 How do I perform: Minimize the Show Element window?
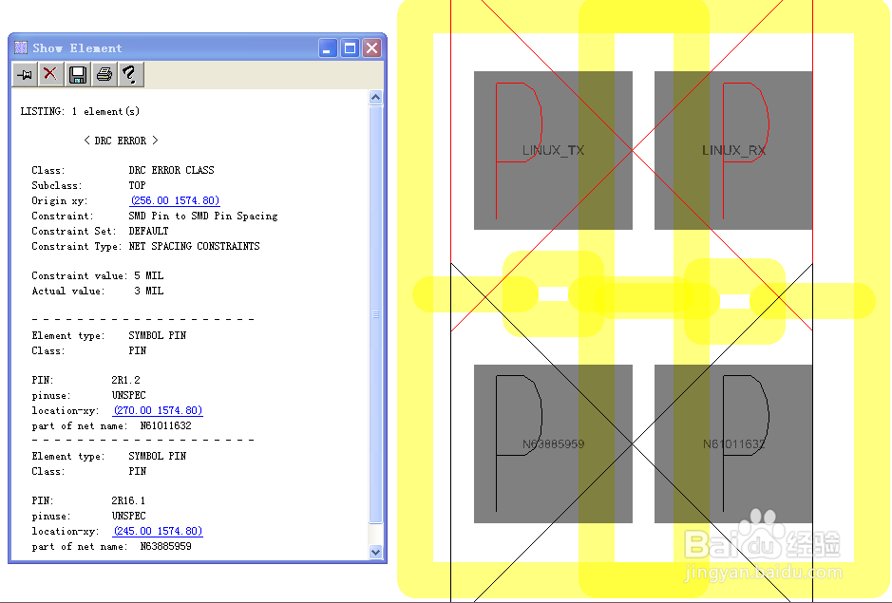[328, 48]
